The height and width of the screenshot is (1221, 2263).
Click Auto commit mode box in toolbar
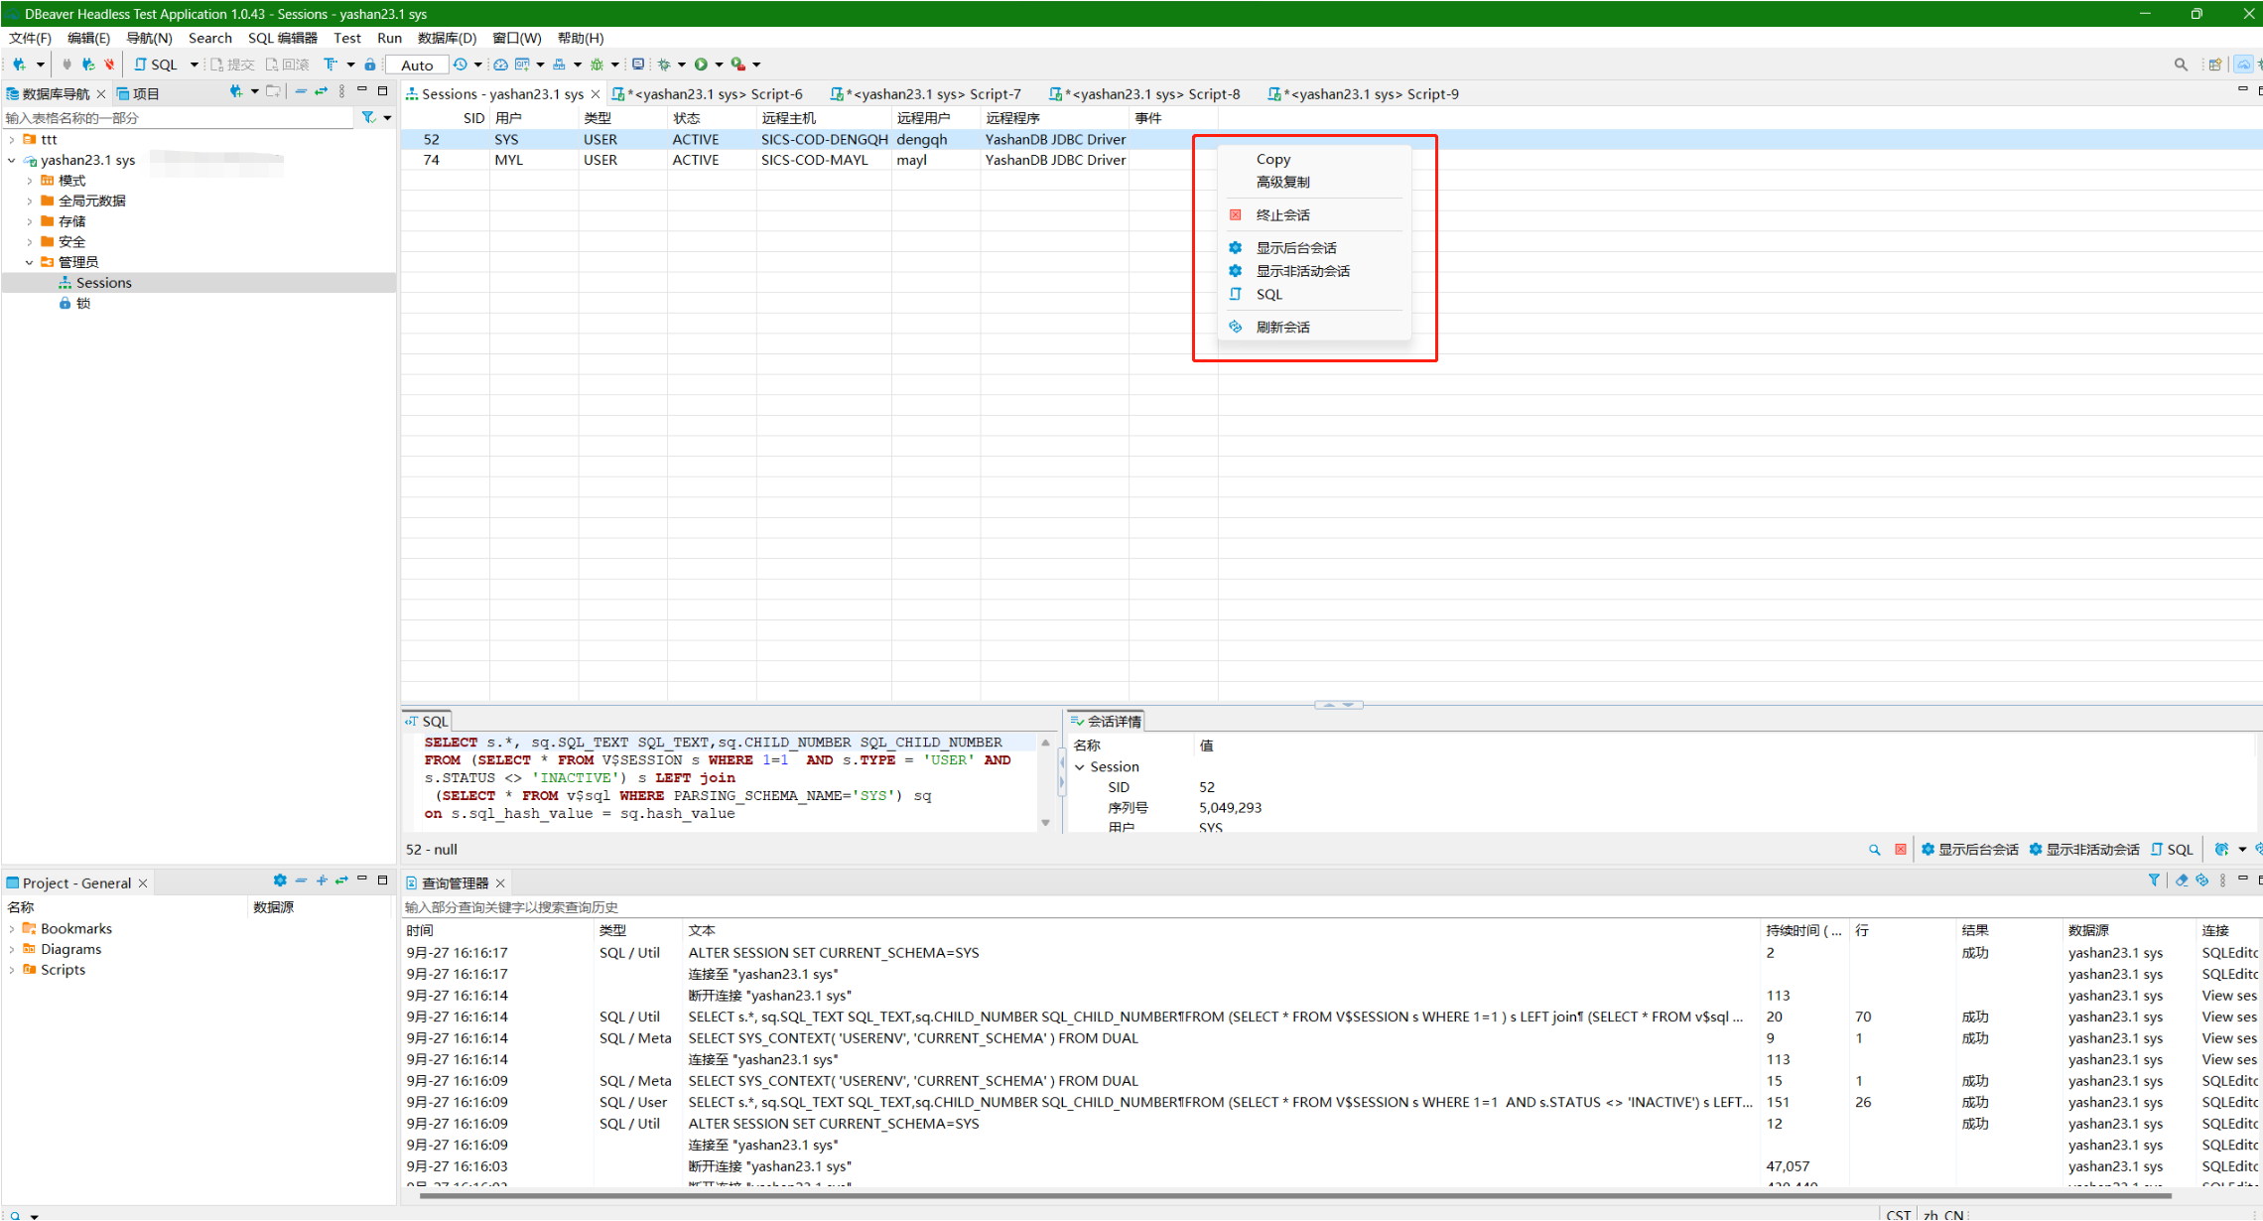pos(417,65)
